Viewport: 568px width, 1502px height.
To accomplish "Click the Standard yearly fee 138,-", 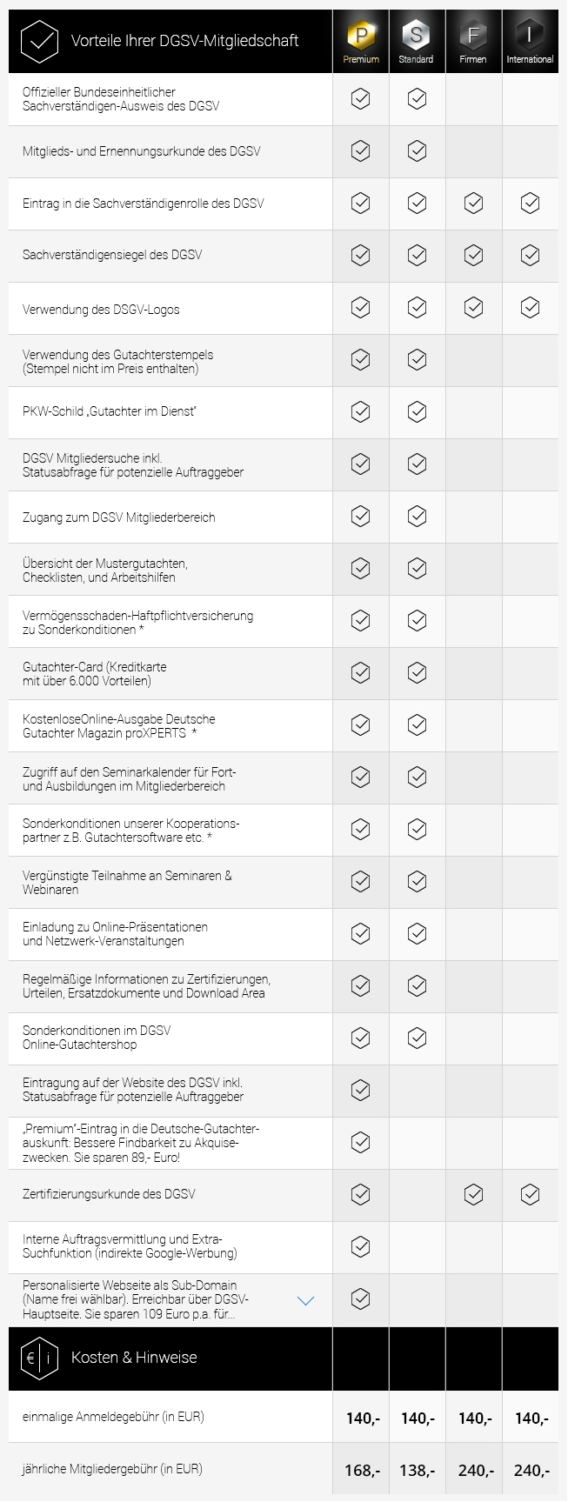I will tap(418, 1470).
